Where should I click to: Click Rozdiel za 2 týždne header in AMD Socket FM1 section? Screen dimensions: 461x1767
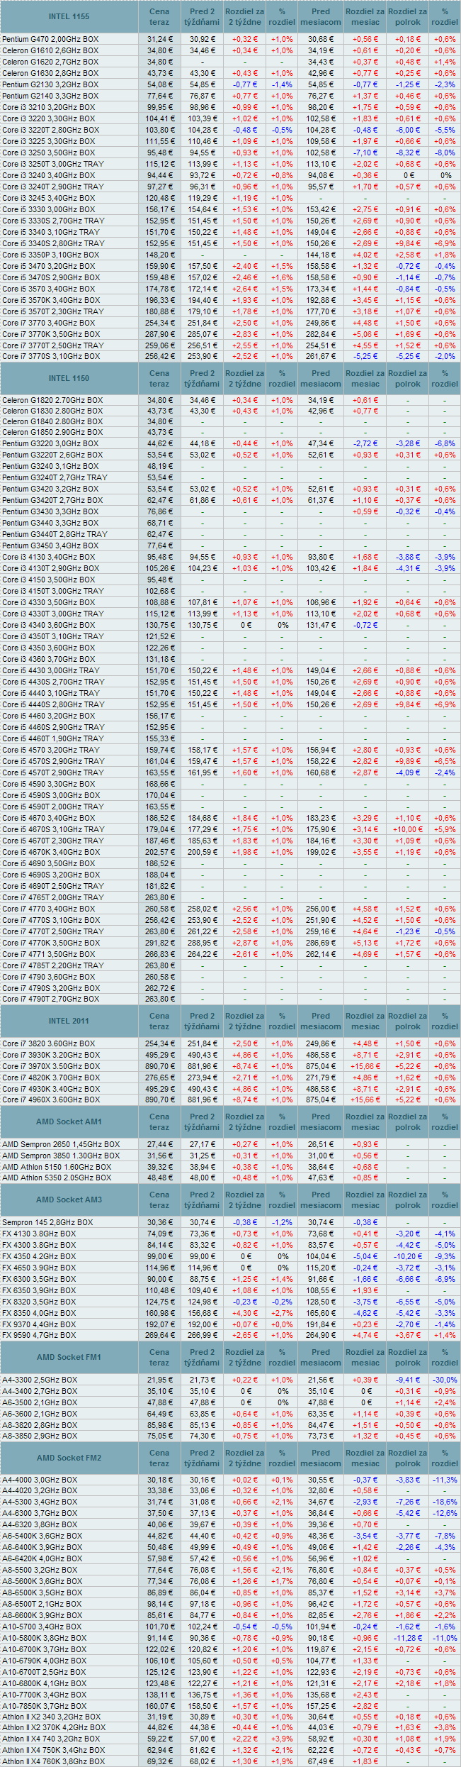(245, 1357)
